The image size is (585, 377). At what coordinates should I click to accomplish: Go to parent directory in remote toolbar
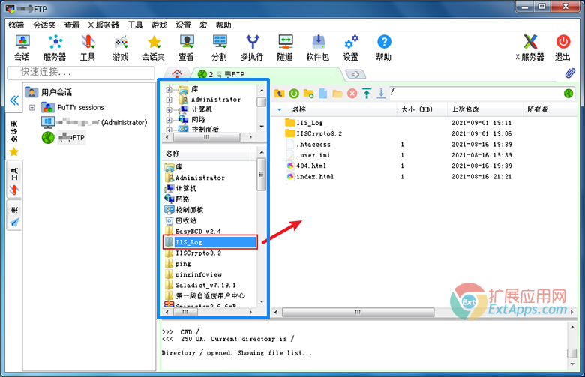(280, 94)
